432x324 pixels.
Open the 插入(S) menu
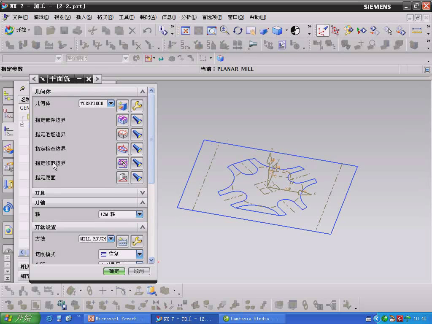(x=84, y=17)
